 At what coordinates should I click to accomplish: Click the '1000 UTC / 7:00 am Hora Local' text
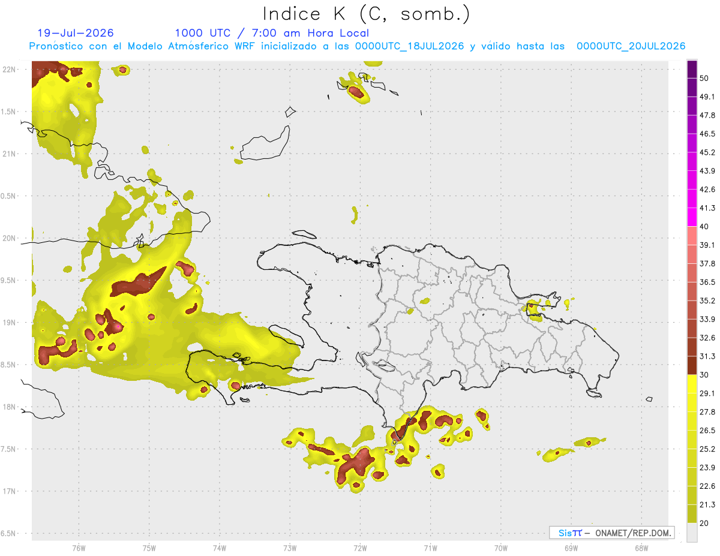pyautogui.click(x=272, y=34)
